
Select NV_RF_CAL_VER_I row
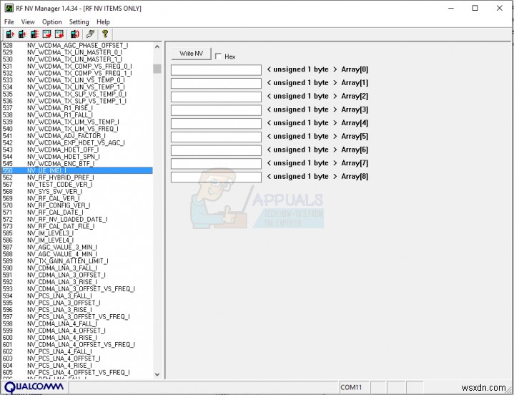coord(77,198)
